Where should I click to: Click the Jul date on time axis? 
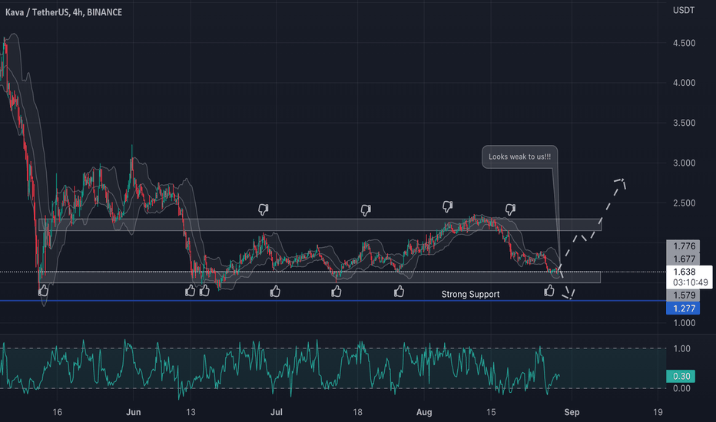pyautogui.click(x=277, y=413)
